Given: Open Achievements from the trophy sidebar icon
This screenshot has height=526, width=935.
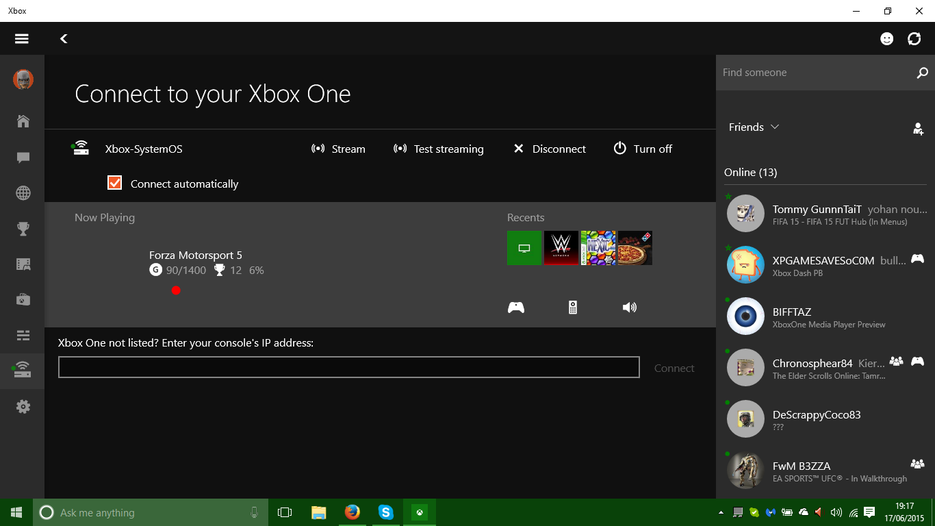Looking at the screenshot, I should (23, 229).
